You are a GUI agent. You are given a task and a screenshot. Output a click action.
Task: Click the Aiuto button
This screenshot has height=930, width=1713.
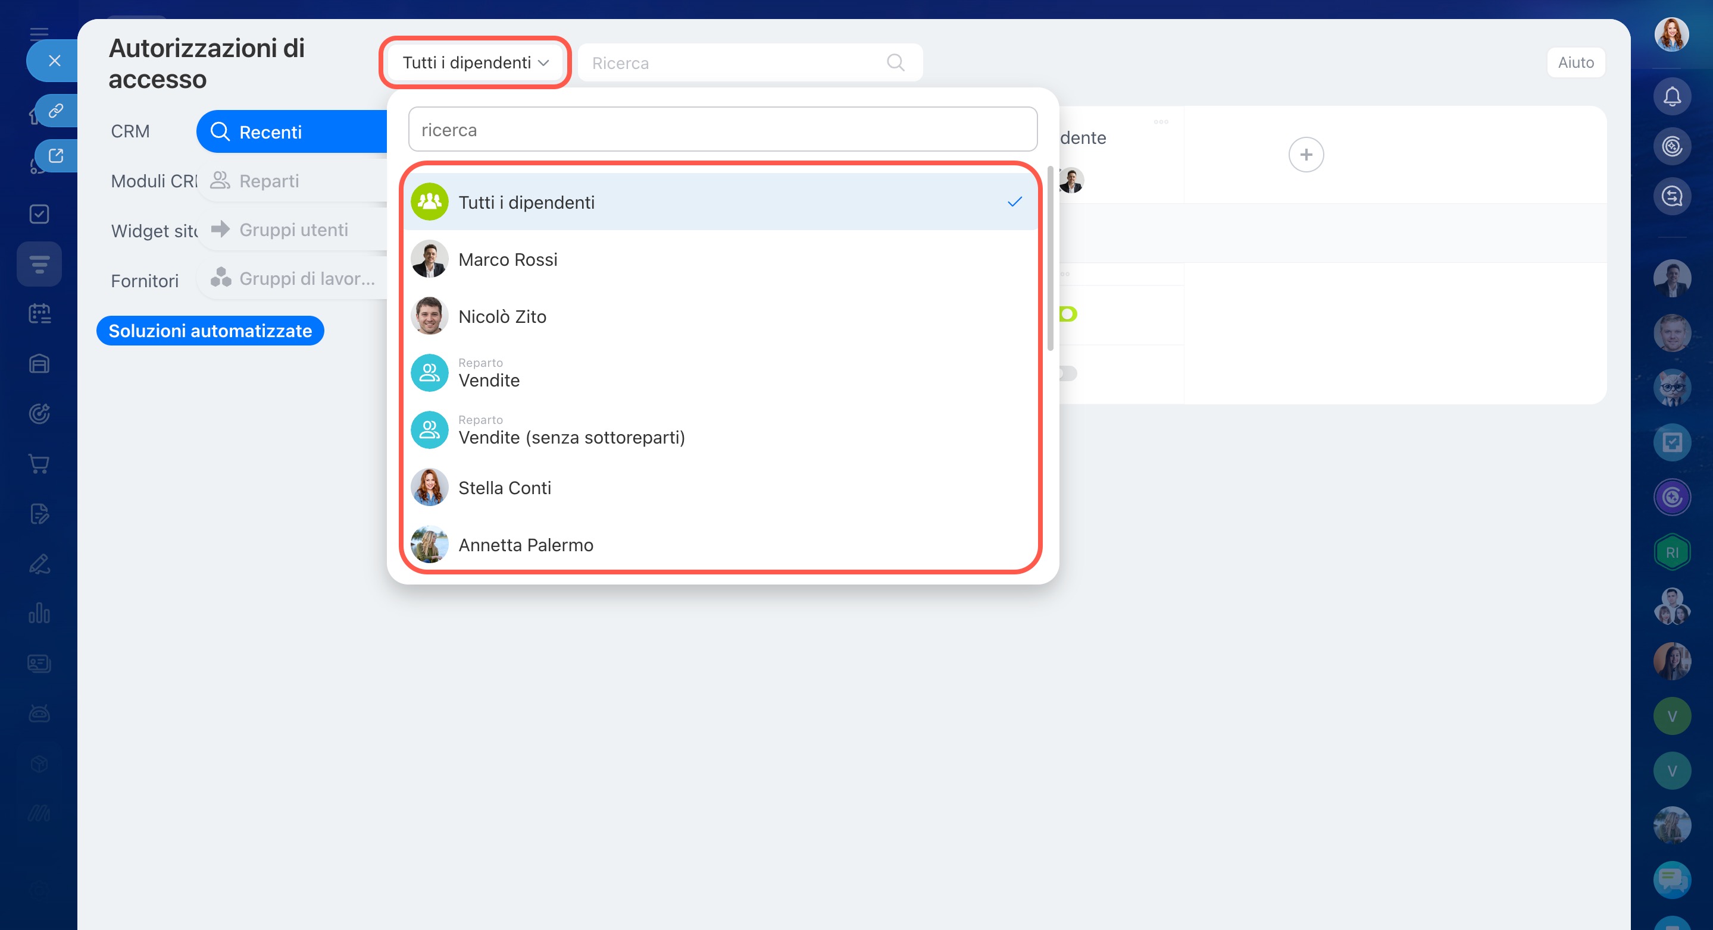(x=1575, y=62)
